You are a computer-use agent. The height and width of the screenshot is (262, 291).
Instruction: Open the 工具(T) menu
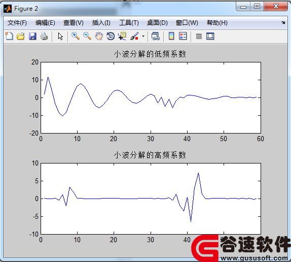(x=129, y=23)
